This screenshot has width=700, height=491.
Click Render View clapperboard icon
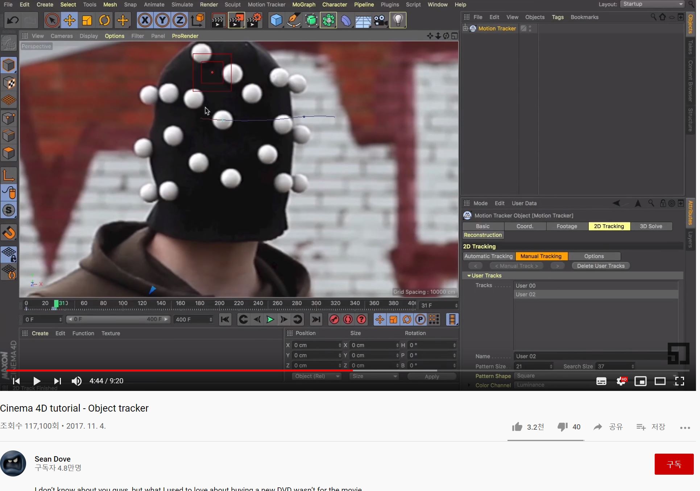[x=219, y=20]
